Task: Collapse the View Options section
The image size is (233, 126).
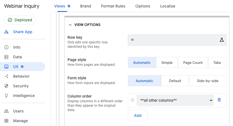Action: pos(70,25)
